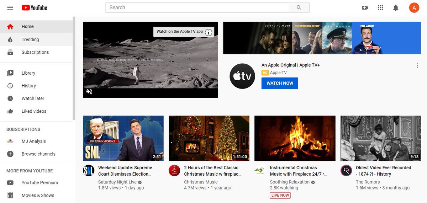Click '1.6M views • 3 months ago' text
The width and height of the screenshot is (427, 203).
[x=383, y=188]
